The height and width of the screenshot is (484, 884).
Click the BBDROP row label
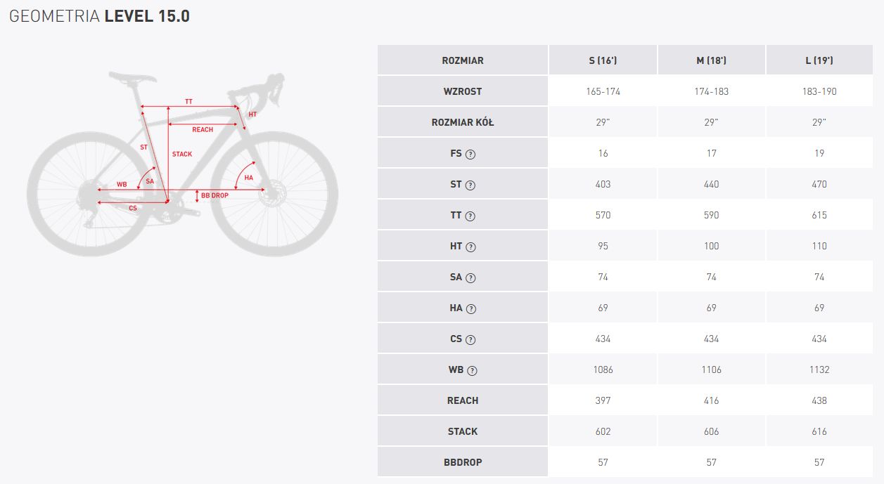463,462
